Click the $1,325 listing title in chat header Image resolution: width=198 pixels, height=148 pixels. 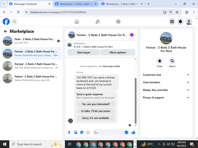(x=93, y=47)
